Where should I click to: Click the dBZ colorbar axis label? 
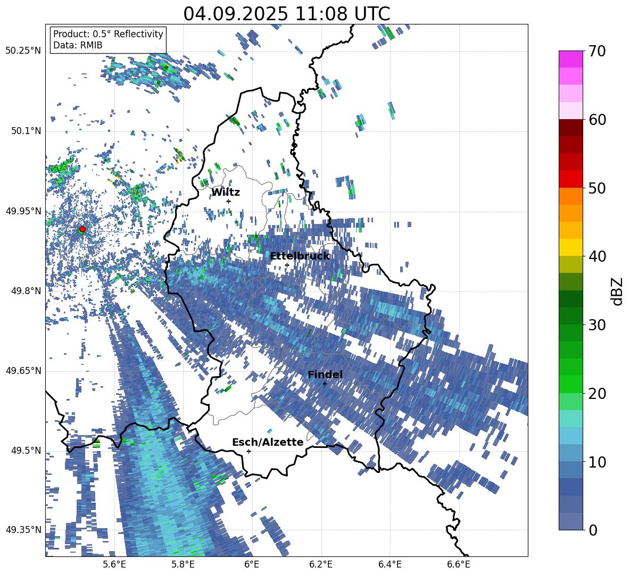618,291
